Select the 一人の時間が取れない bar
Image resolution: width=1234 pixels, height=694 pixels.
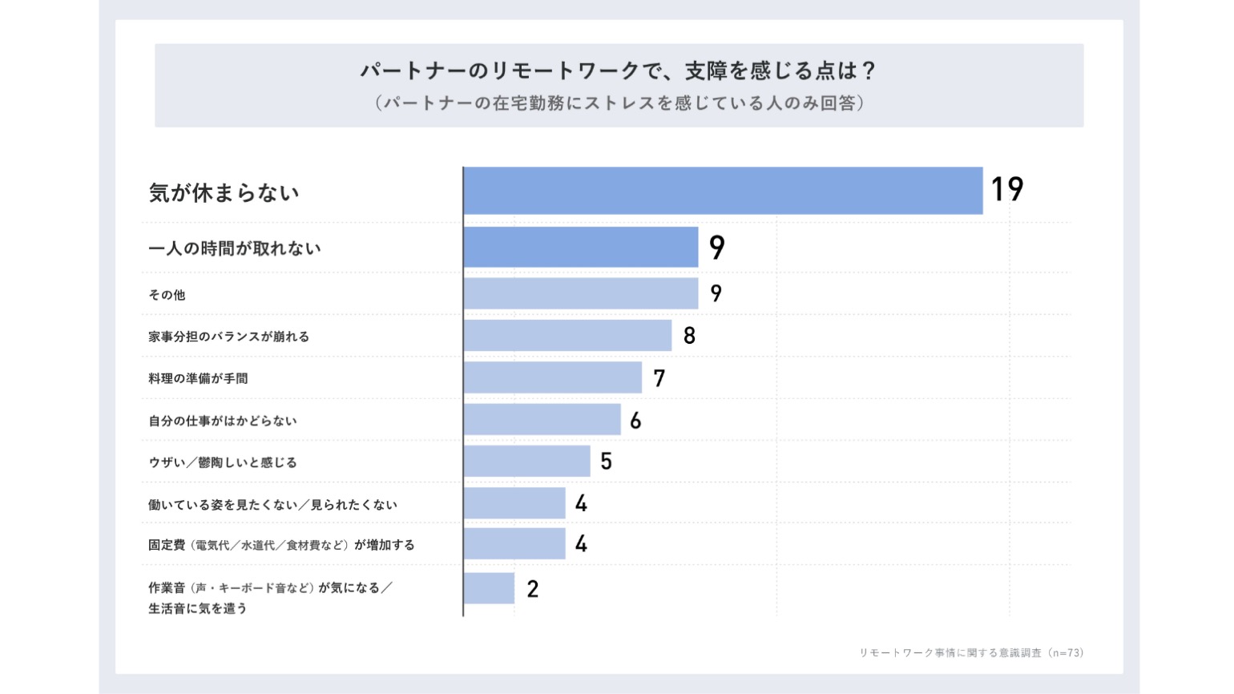[581, 247]
